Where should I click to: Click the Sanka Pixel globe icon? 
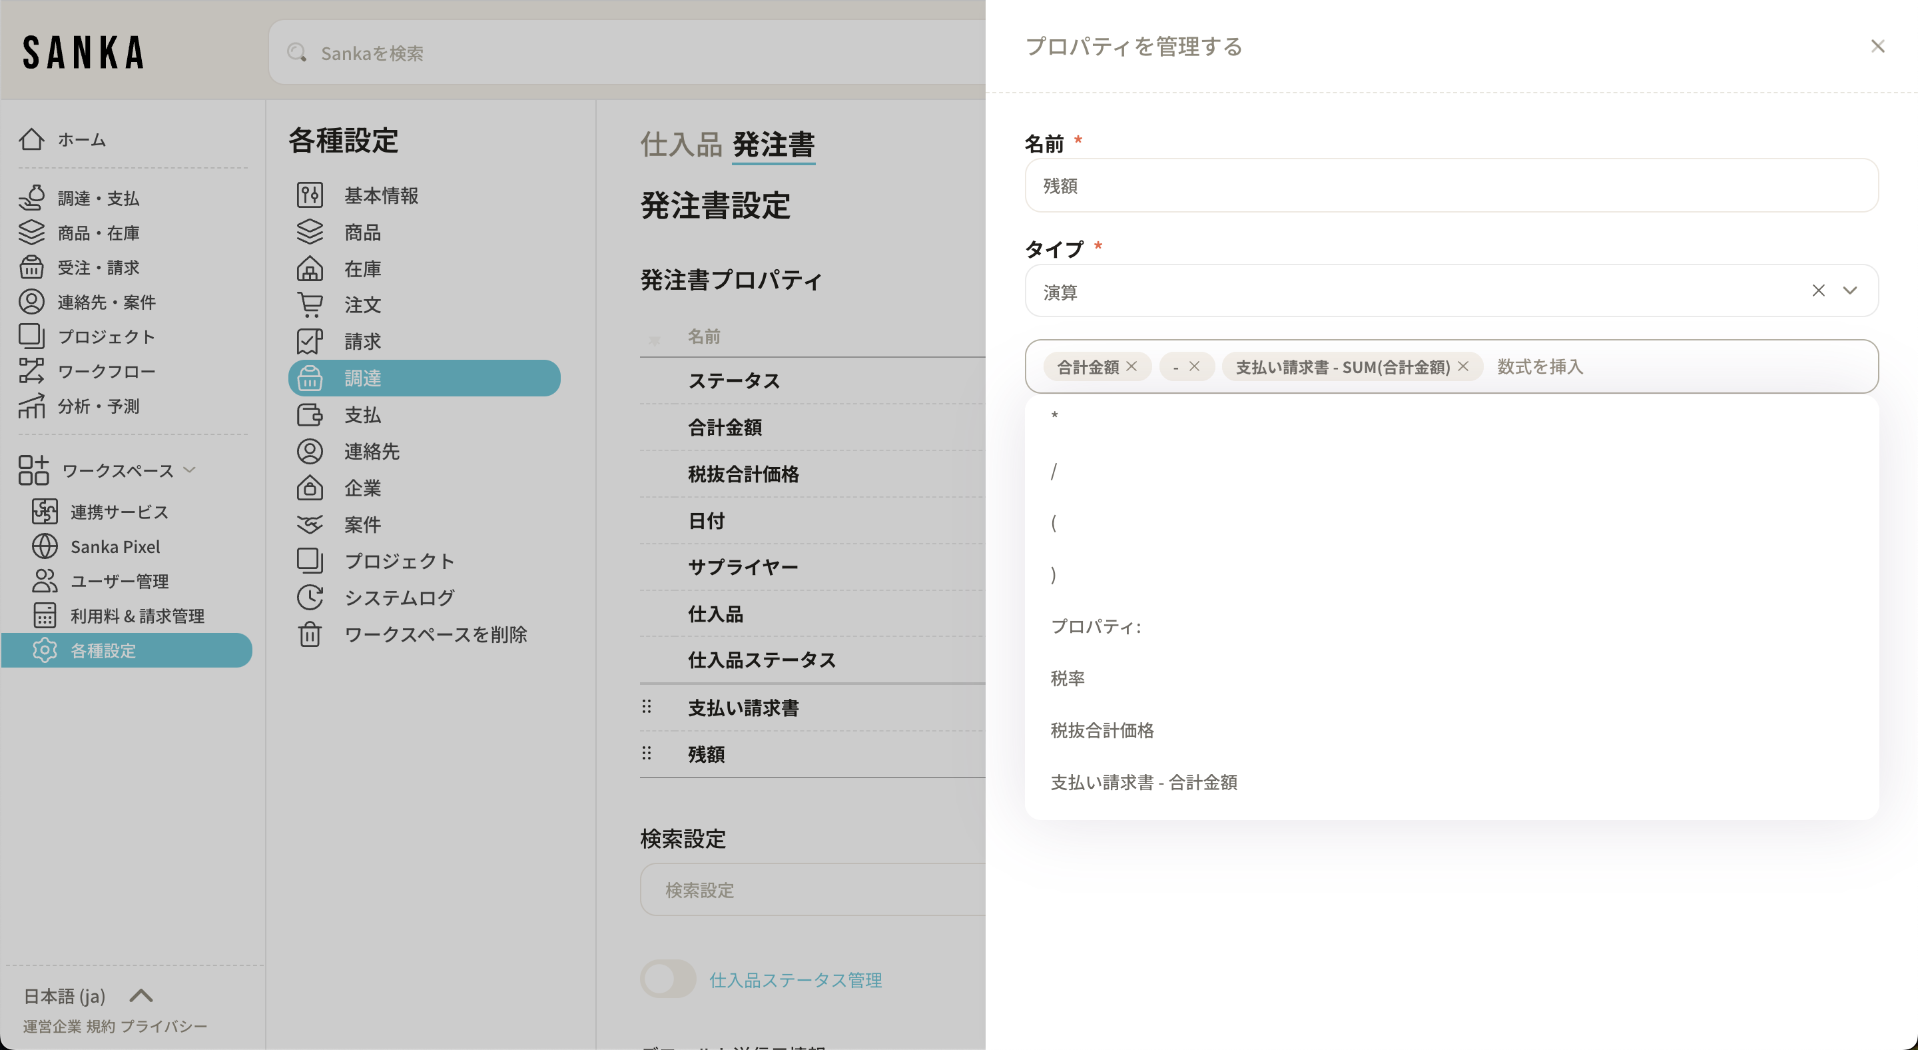pyautogui.click(x=45, y=546)
